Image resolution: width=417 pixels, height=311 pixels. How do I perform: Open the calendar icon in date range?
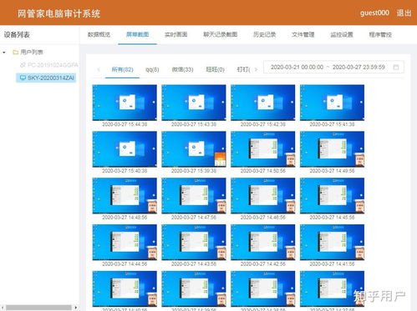[396, 68]
